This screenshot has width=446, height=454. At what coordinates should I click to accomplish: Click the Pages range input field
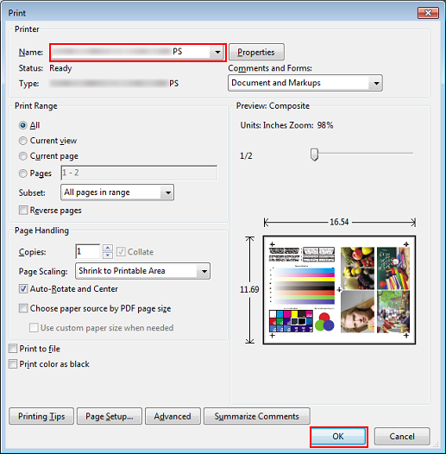click(139, 173)
